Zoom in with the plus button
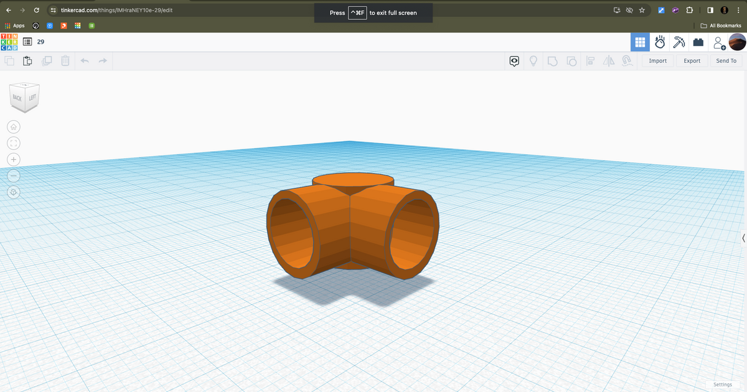 point(14,159)
